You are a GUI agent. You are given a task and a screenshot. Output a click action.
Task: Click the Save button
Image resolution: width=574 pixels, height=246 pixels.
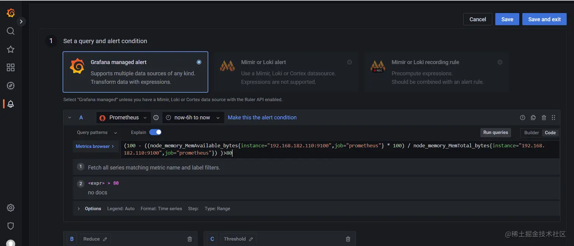tap(507, 19)
